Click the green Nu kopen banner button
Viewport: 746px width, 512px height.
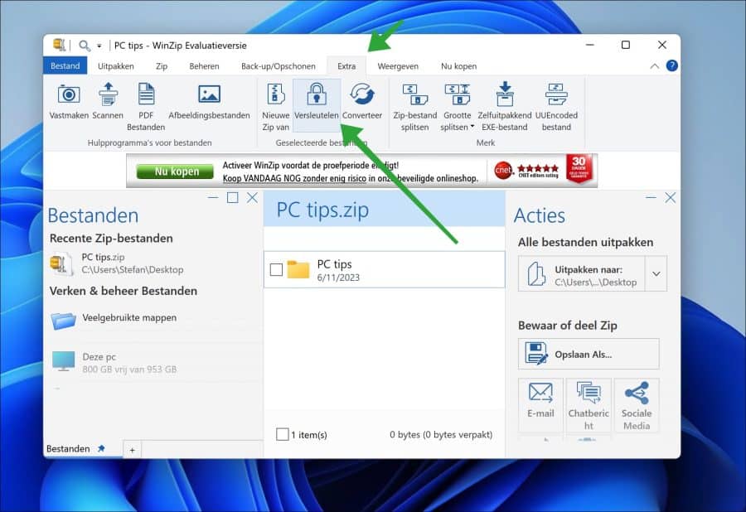point(175,171)
